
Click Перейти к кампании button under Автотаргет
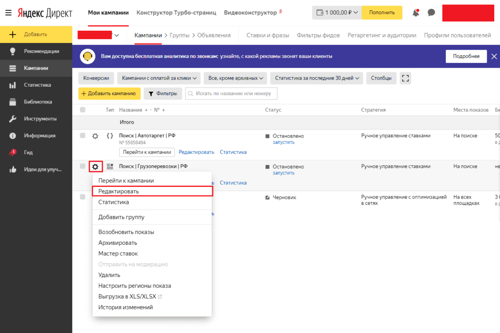[147, 152]
